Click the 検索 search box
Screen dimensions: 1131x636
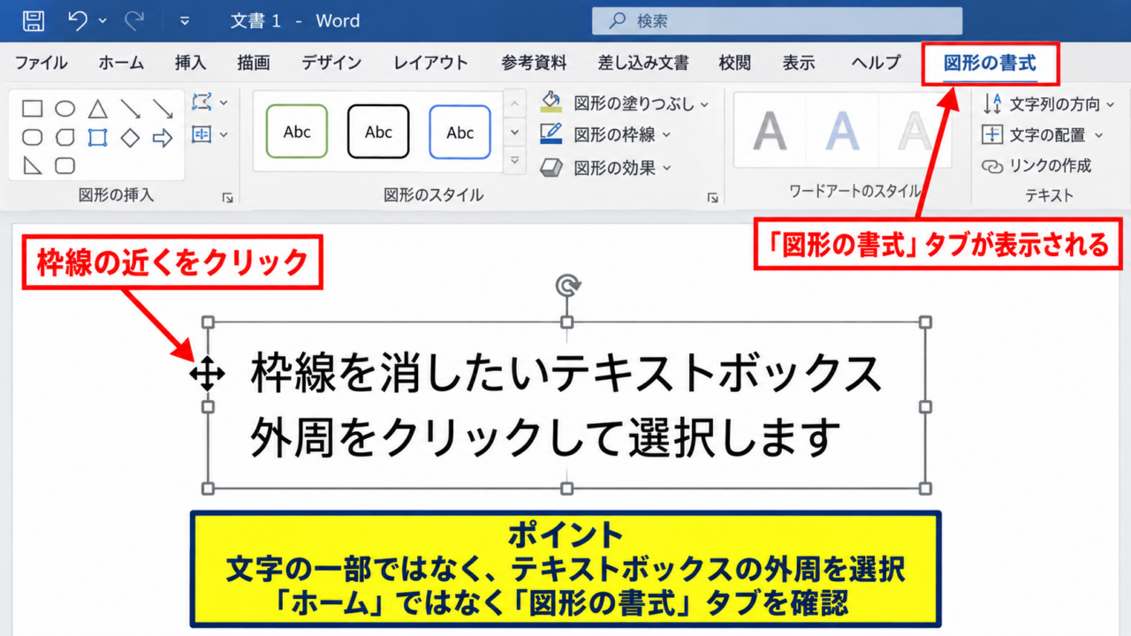pos(777,20)
